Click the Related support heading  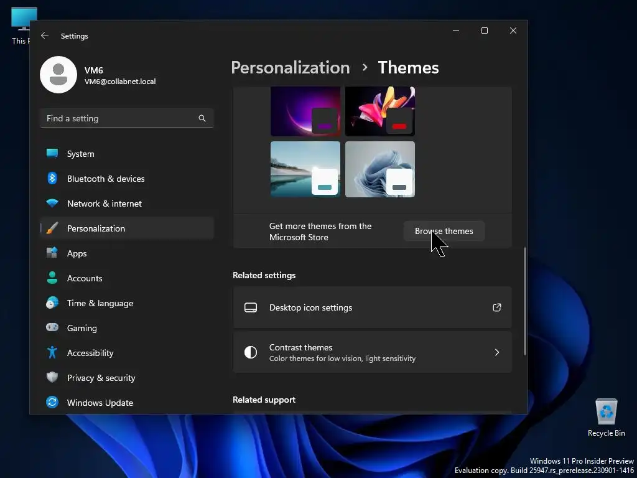(264, 400)
